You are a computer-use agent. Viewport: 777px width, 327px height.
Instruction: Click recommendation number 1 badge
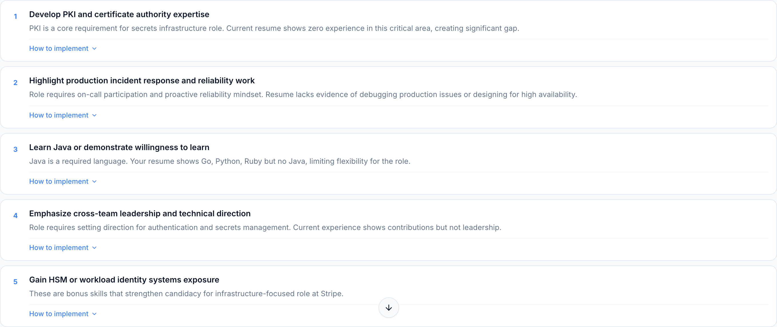point(15,17)
